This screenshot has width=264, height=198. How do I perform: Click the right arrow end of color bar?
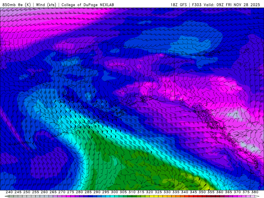click(x=257, y=196)
